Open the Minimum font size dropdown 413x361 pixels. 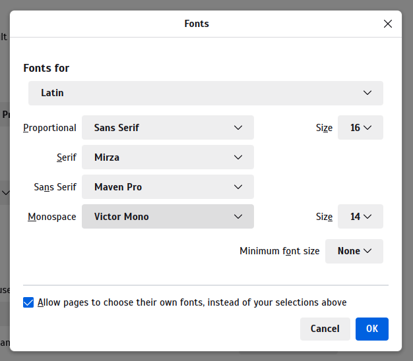click(x=354, y=251)
